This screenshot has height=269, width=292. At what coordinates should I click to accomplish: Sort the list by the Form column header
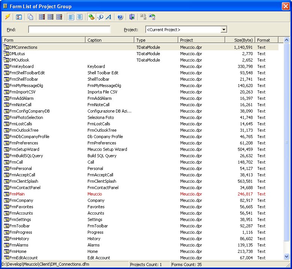click(44, 40)
